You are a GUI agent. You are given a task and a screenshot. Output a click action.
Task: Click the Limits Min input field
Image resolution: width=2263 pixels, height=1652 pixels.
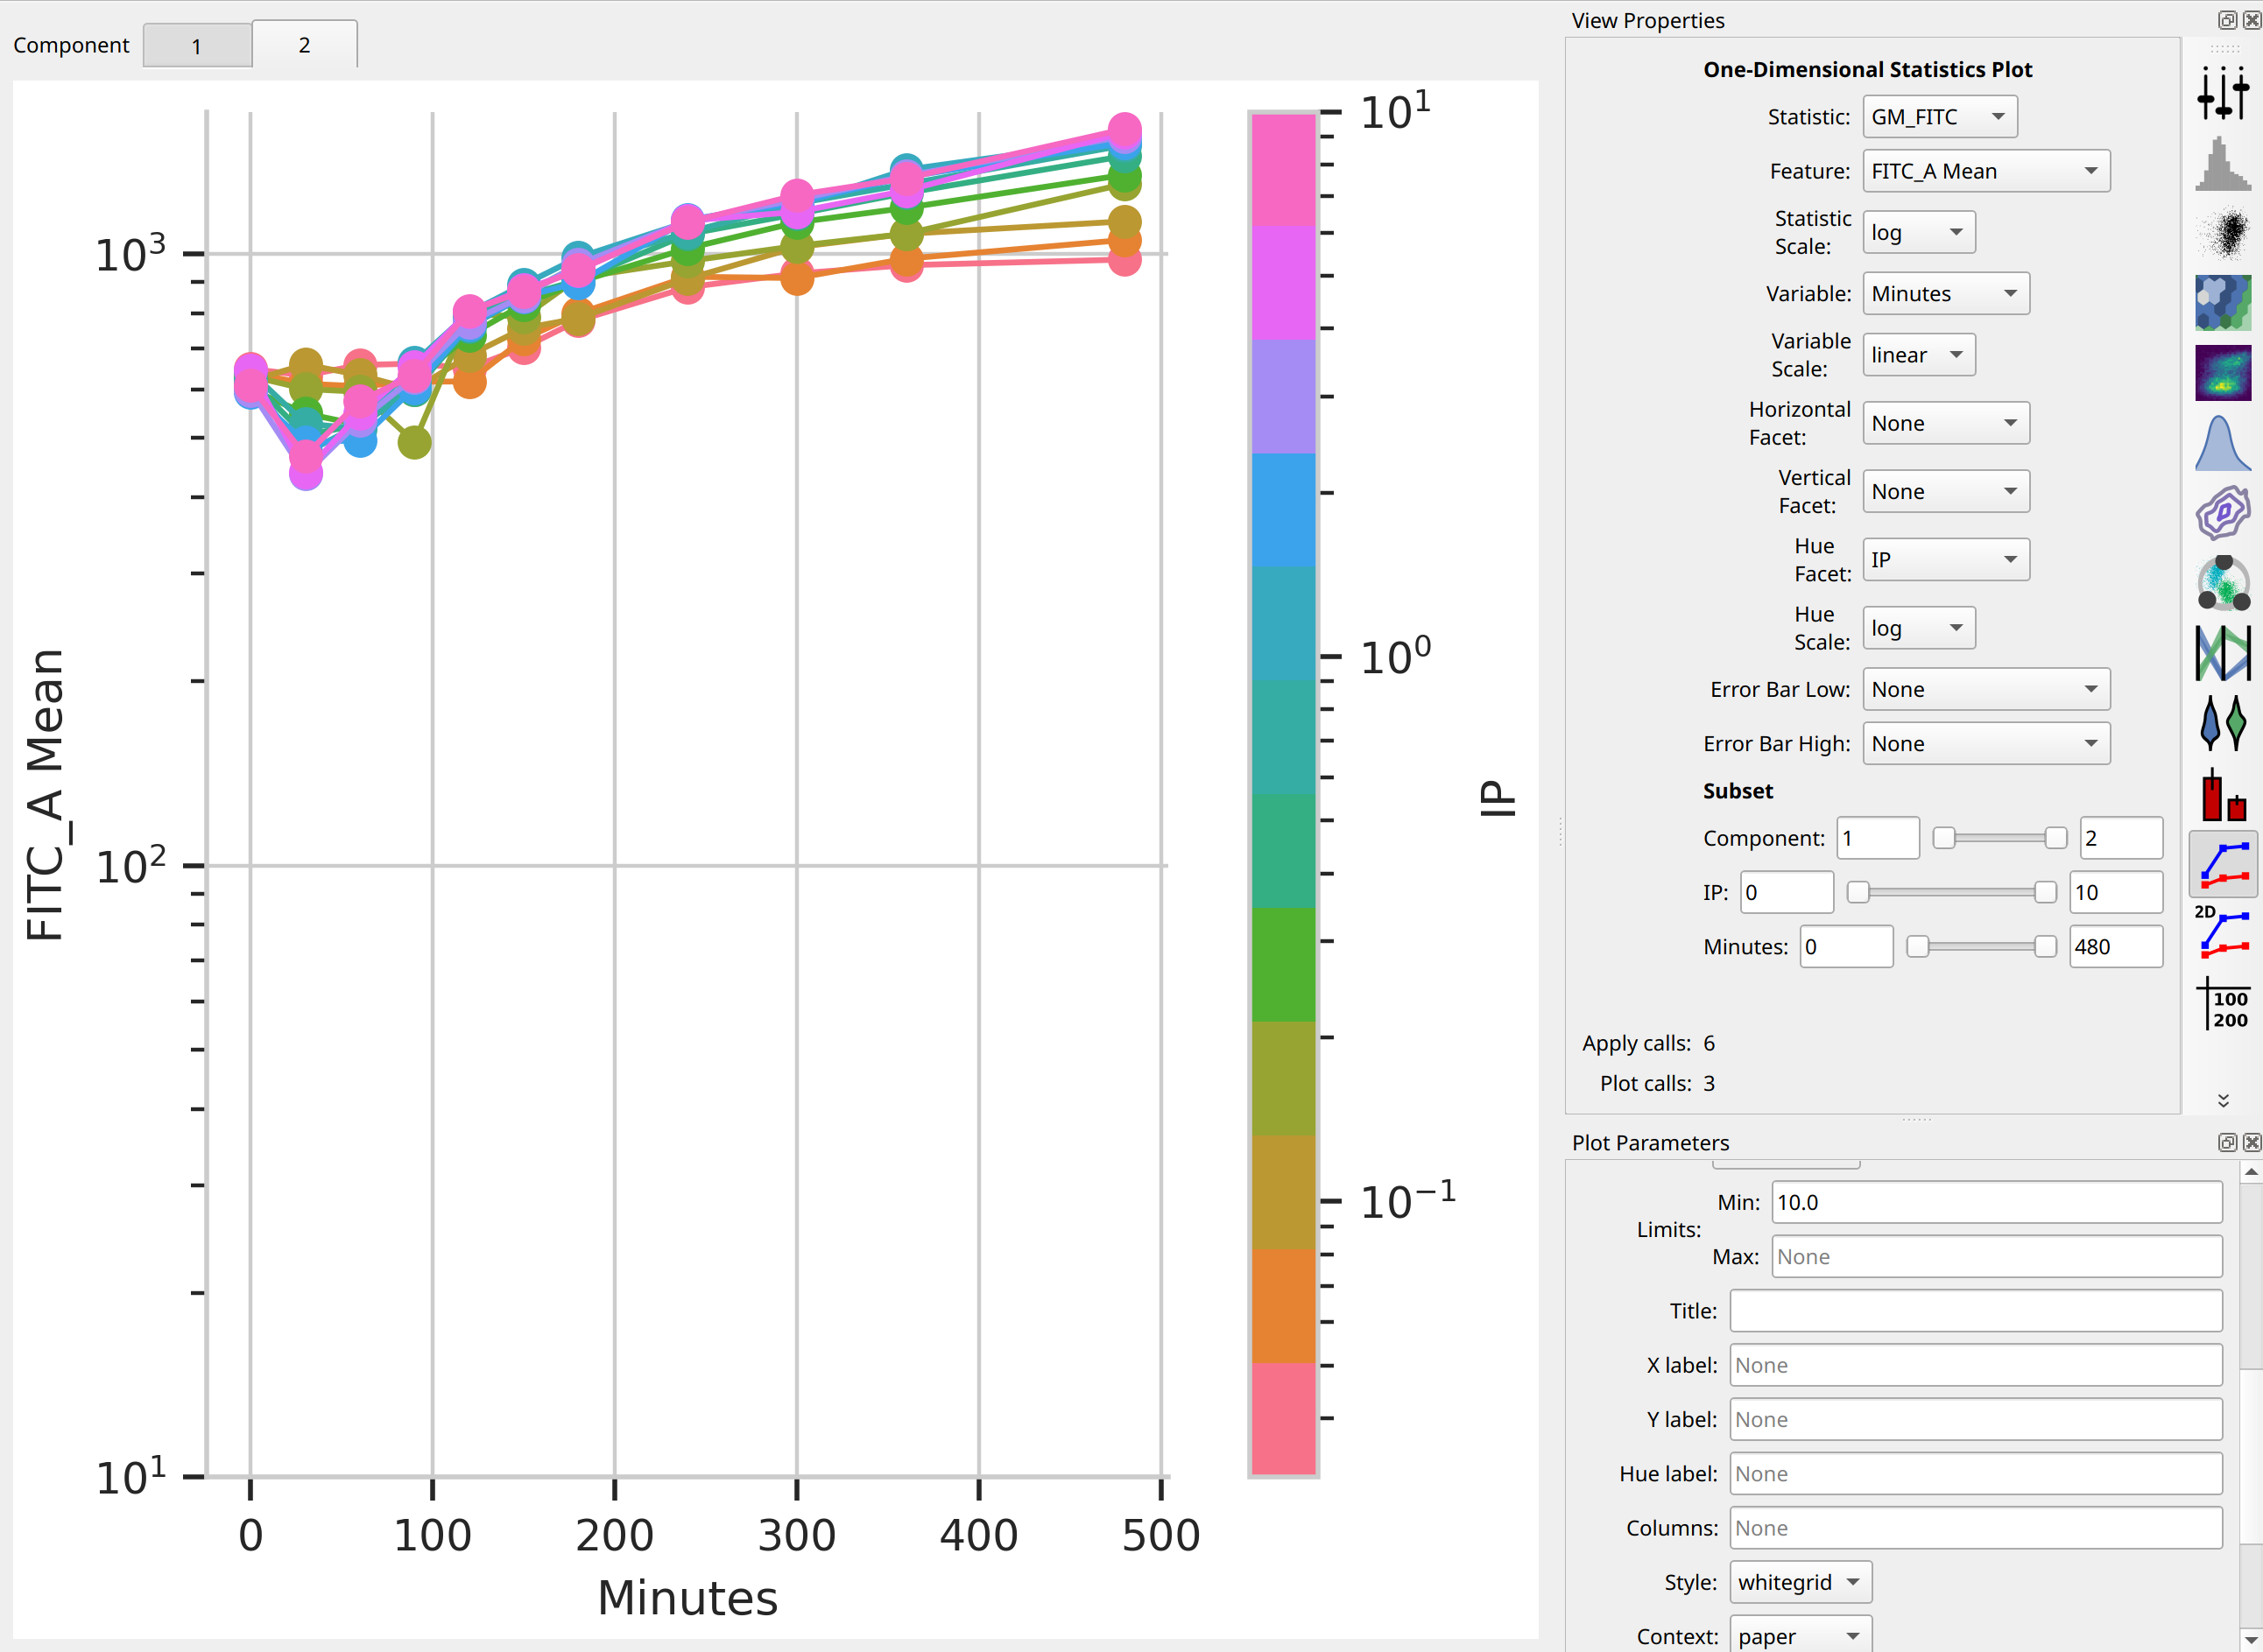click(x=1997, y=1202)
